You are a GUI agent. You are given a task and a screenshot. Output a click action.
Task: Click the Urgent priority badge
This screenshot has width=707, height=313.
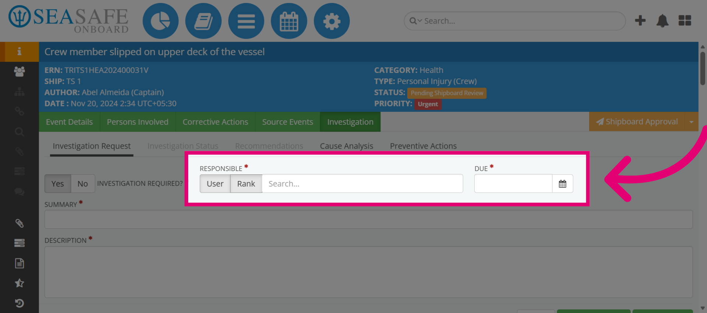tap(428, 104)
